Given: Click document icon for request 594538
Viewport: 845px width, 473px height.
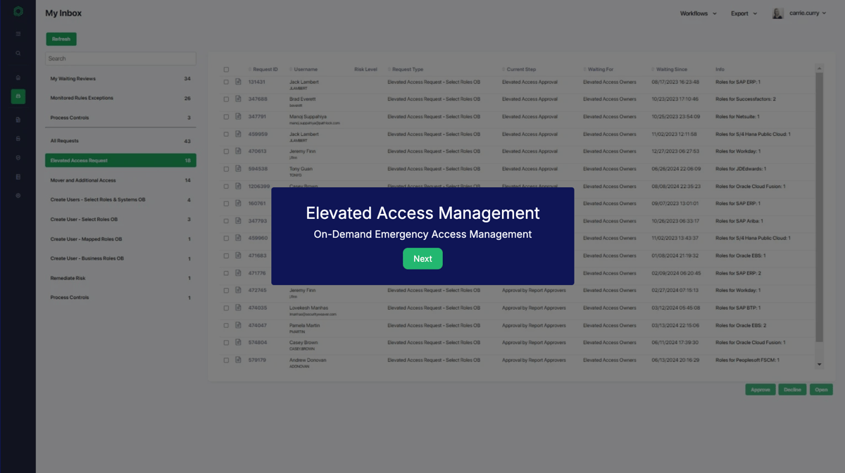Looking at the screenshot, I should pyautogui.click(x=238, y=169).
